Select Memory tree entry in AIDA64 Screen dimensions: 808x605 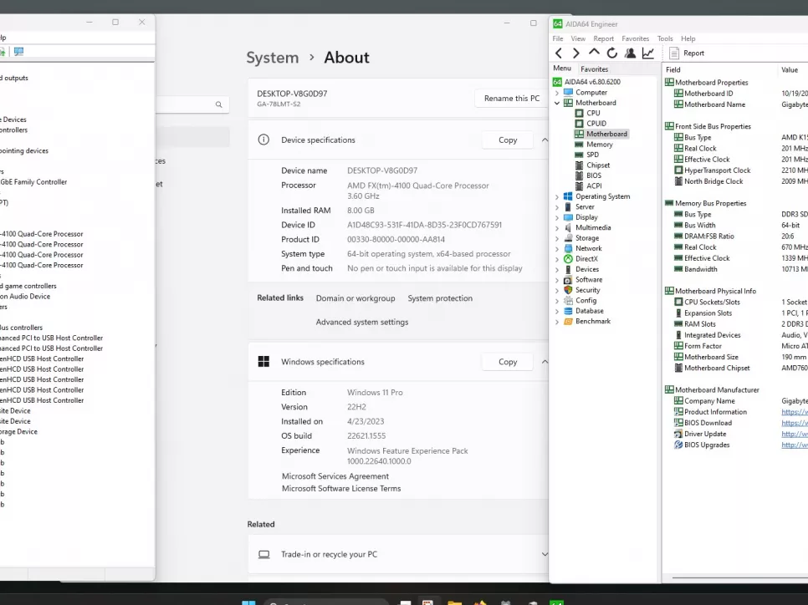(x=599, y=145)
